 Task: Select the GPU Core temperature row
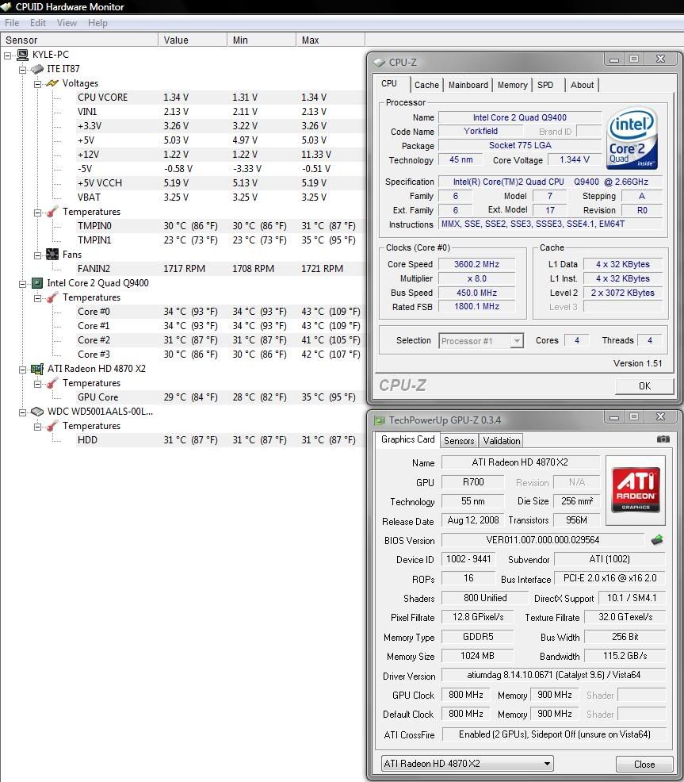click(220, 397)
